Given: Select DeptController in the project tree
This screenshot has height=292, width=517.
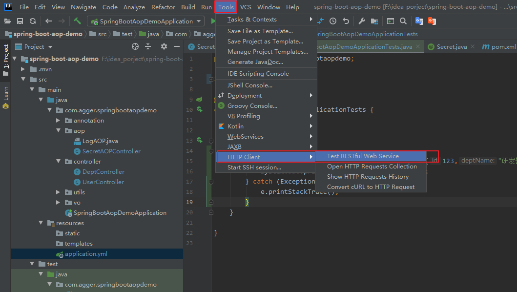Looking at the screenshot, I should tap(103, 171).
